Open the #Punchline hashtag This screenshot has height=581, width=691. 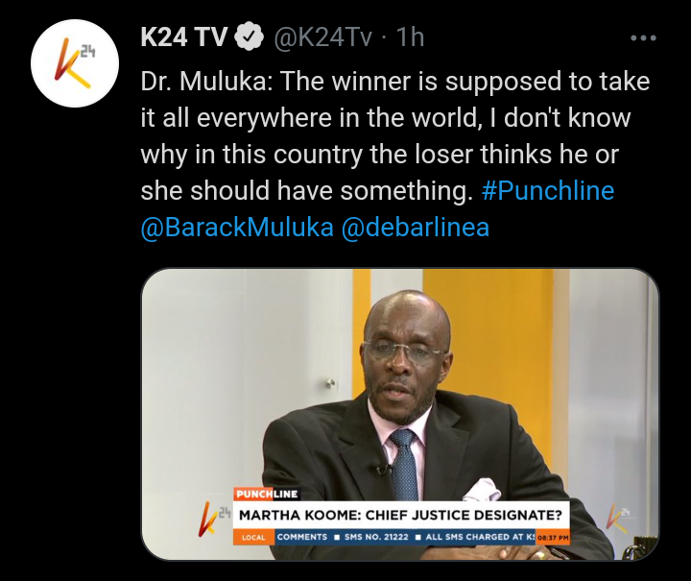tap(548, 191)
